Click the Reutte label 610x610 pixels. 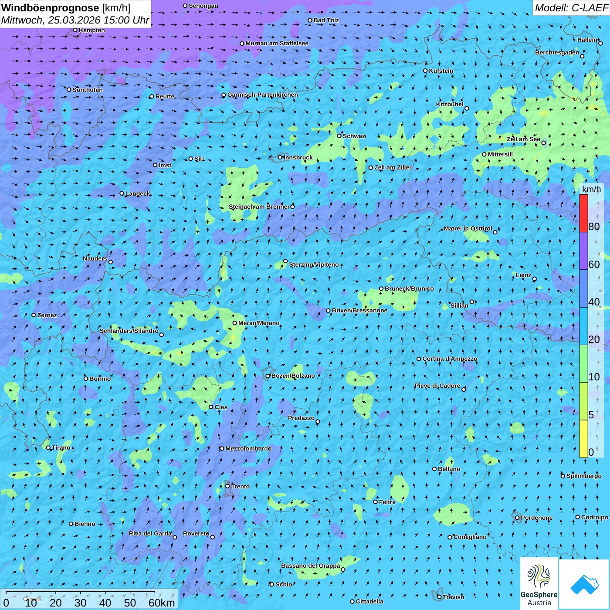165,96
